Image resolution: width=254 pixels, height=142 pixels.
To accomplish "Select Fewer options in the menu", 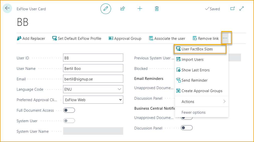I will (193, 112).
